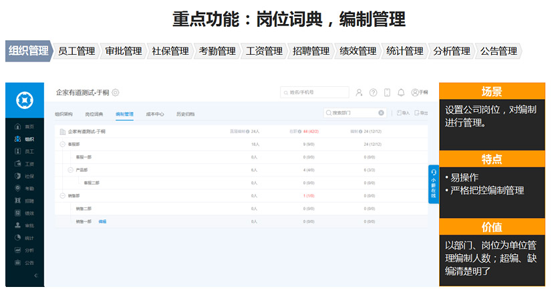Click the 社保 shield icon in sidebar
This screenshot has height=301, width=560.
17,176
